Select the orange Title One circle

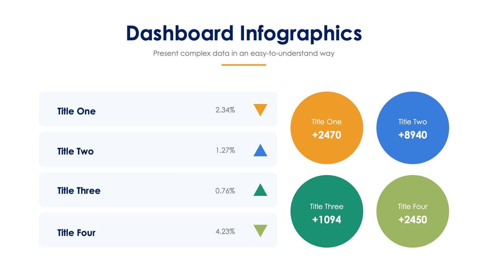327,128
